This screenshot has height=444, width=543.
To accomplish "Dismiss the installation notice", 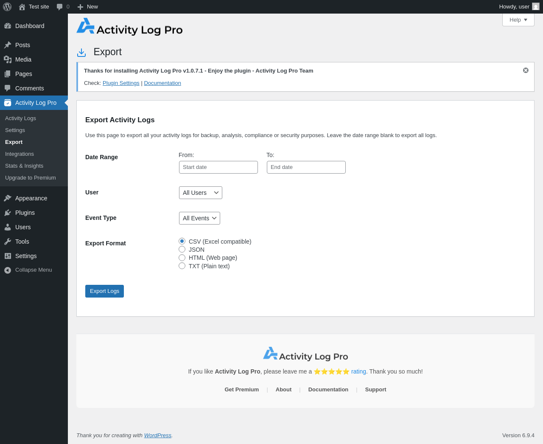I will tap(526, 70).
